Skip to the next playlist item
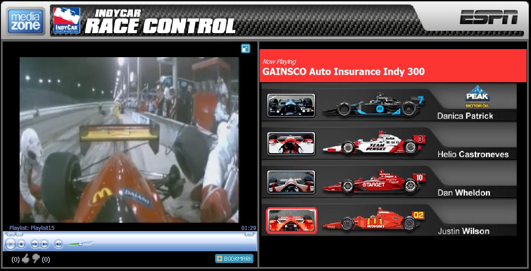Viewport: 531px width, 271px height. coord(44,243)
